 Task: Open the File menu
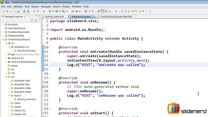[3, 6]
